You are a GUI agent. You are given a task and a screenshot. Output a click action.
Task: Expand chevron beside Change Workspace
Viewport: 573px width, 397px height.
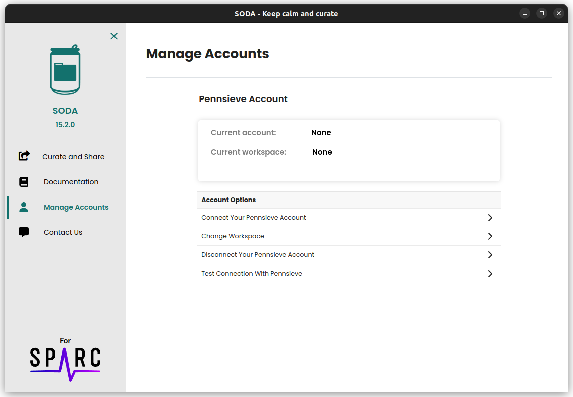(x=490, y=236)
